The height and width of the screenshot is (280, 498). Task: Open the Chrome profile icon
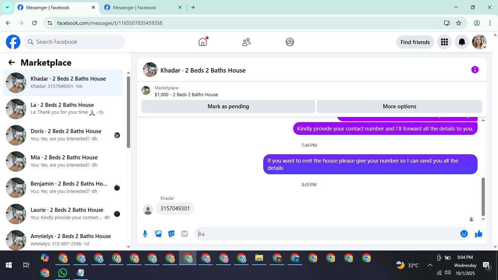point(477,23)
